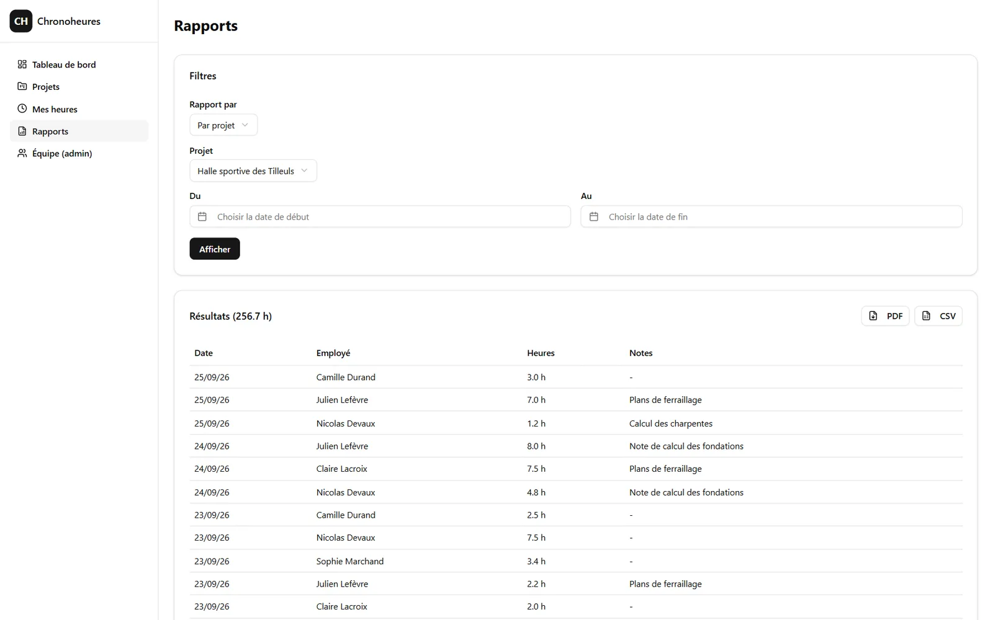This screenshot has width=993, height=620.
Task: Click the Résultats (256.7 h) heading
Action: pos(231,316)
